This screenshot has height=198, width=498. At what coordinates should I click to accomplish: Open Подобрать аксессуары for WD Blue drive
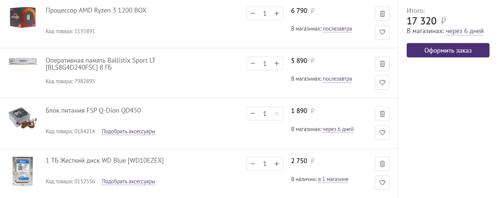coord(128,181)
